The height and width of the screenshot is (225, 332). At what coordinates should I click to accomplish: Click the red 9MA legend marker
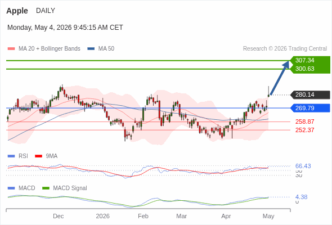click(38, 156)
